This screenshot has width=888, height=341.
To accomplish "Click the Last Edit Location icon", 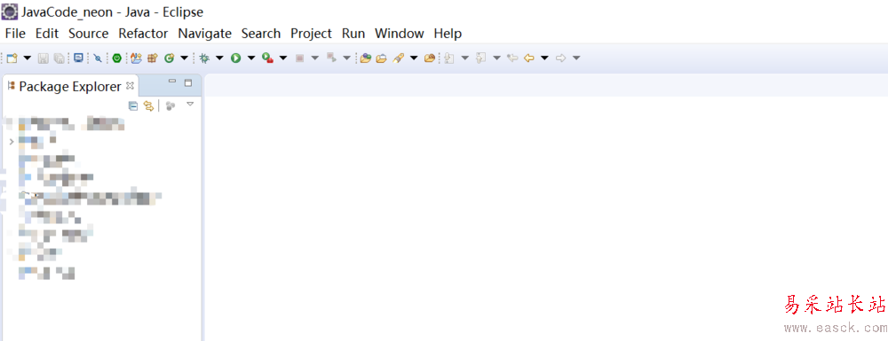I will point(512,58).
